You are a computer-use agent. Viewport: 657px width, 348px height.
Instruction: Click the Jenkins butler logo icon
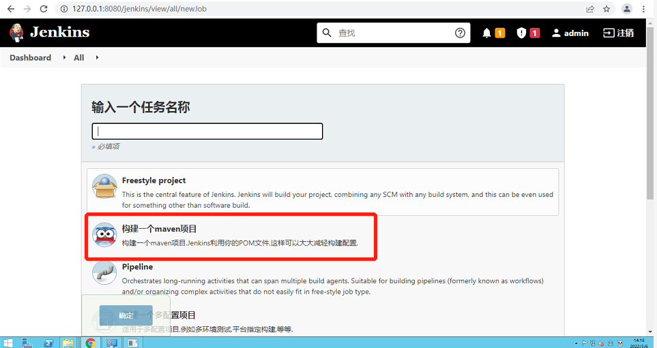(16, 33)
